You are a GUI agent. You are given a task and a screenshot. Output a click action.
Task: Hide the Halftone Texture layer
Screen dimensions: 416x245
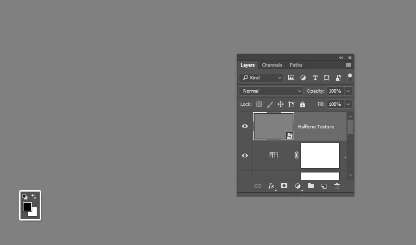click(245, 126)
